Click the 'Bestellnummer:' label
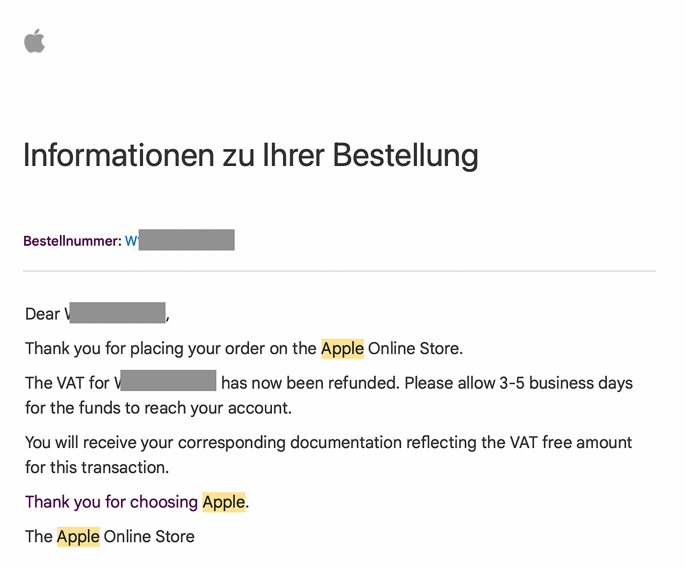 (x=72, y=241)
